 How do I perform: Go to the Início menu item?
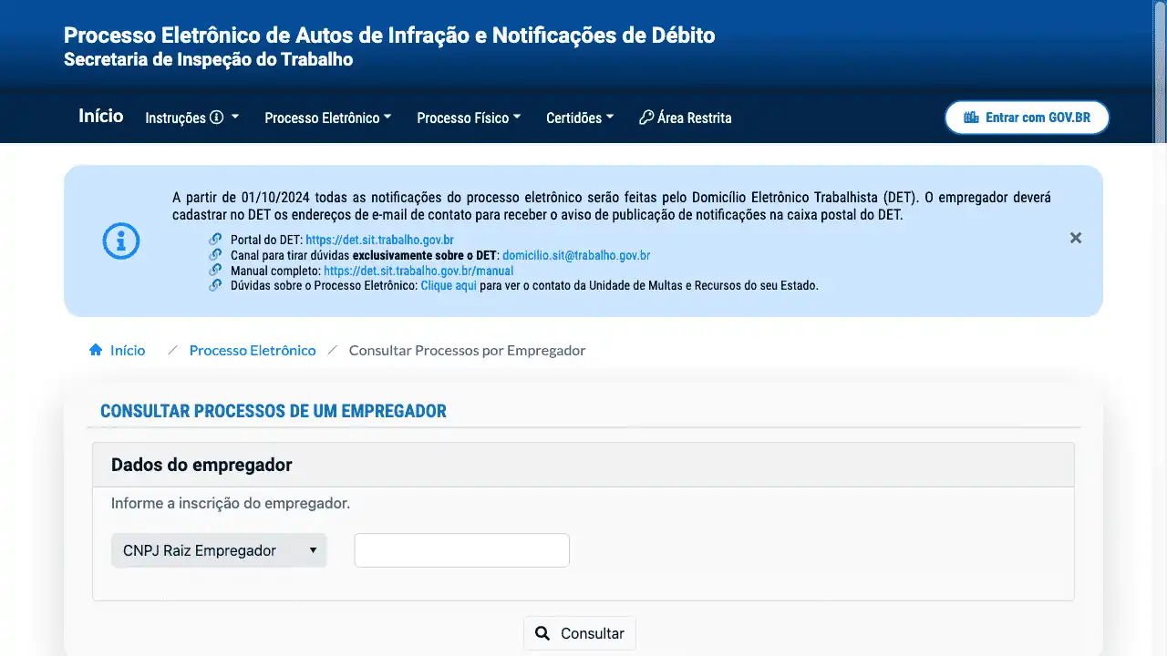[101, 116]
